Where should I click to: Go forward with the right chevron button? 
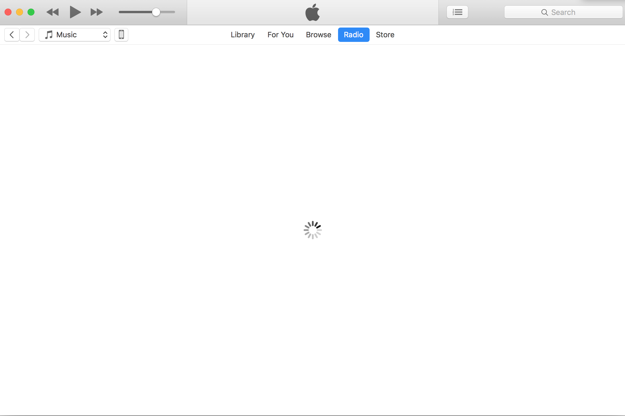(27, 35)
